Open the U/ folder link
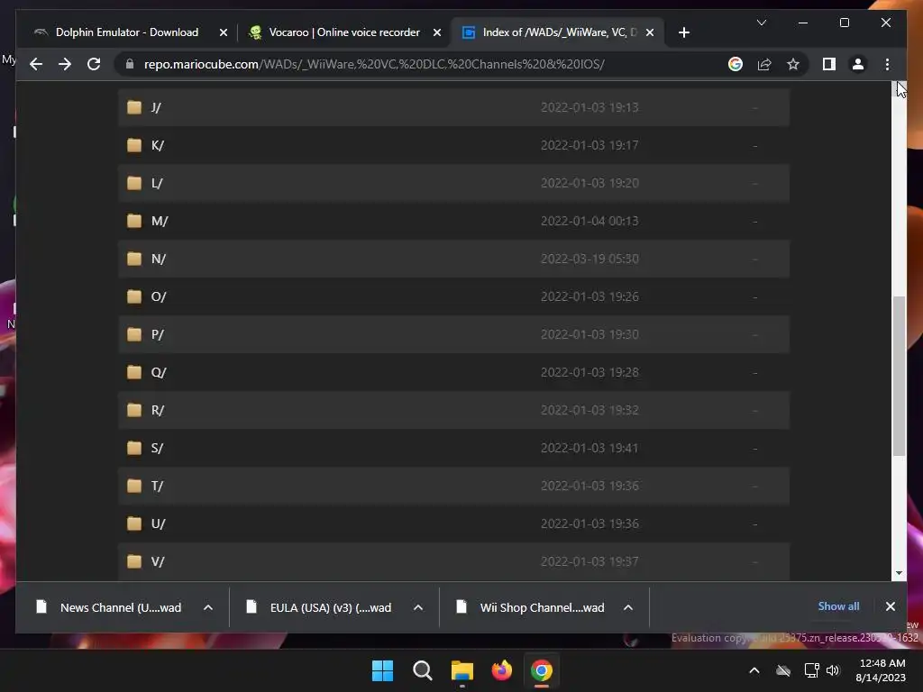Screen dimensions: 923x692 pyautogui.click(x=158, y=524)
